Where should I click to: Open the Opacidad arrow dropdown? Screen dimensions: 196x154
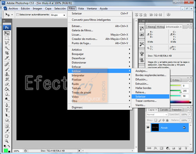pyautogui.click(x=190, y=115)
